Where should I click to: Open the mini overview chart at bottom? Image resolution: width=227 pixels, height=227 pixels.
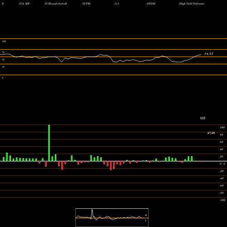[112, 217]
